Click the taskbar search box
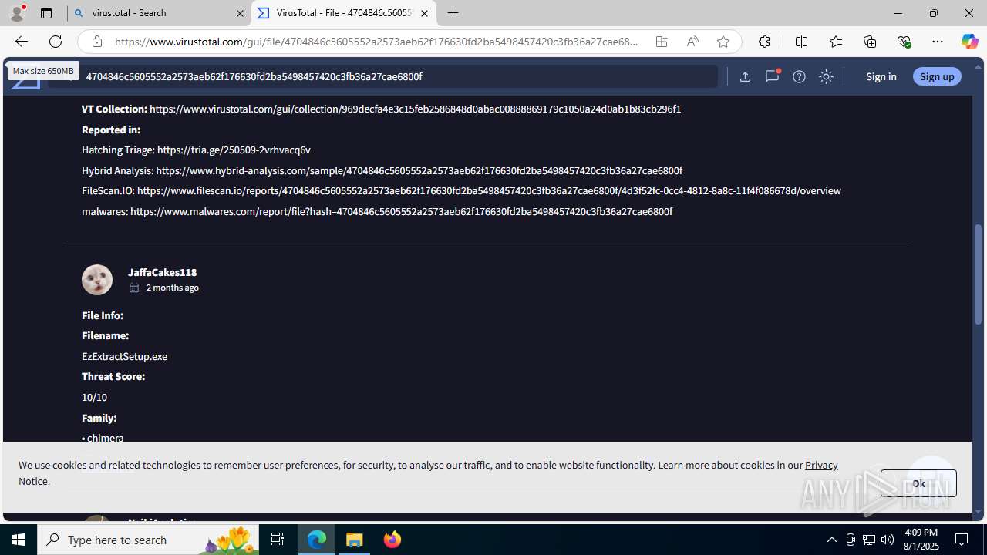The height and width of the screenshot is (555, 987). (149, 540)
